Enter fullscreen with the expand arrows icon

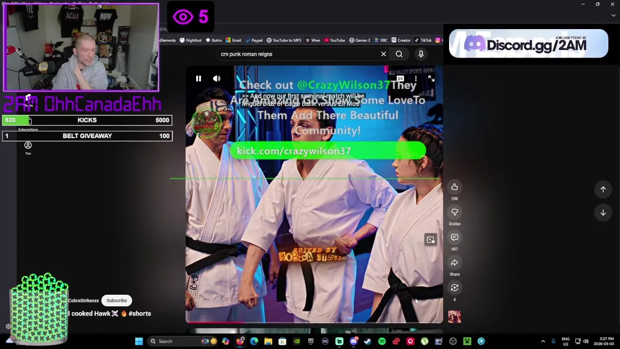(431, 79)
